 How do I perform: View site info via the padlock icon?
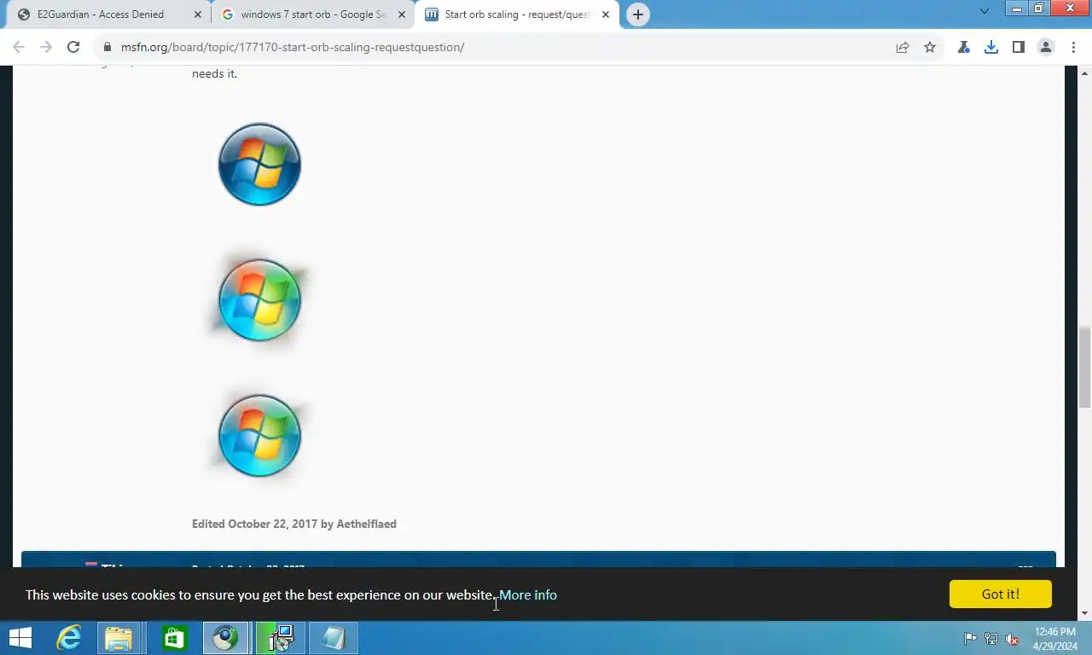coord(107,47)
